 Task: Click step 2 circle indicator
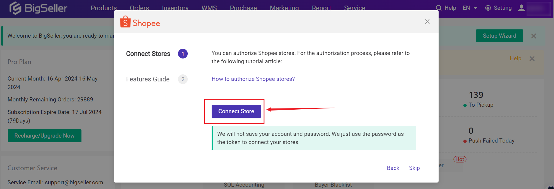point(183,79)
